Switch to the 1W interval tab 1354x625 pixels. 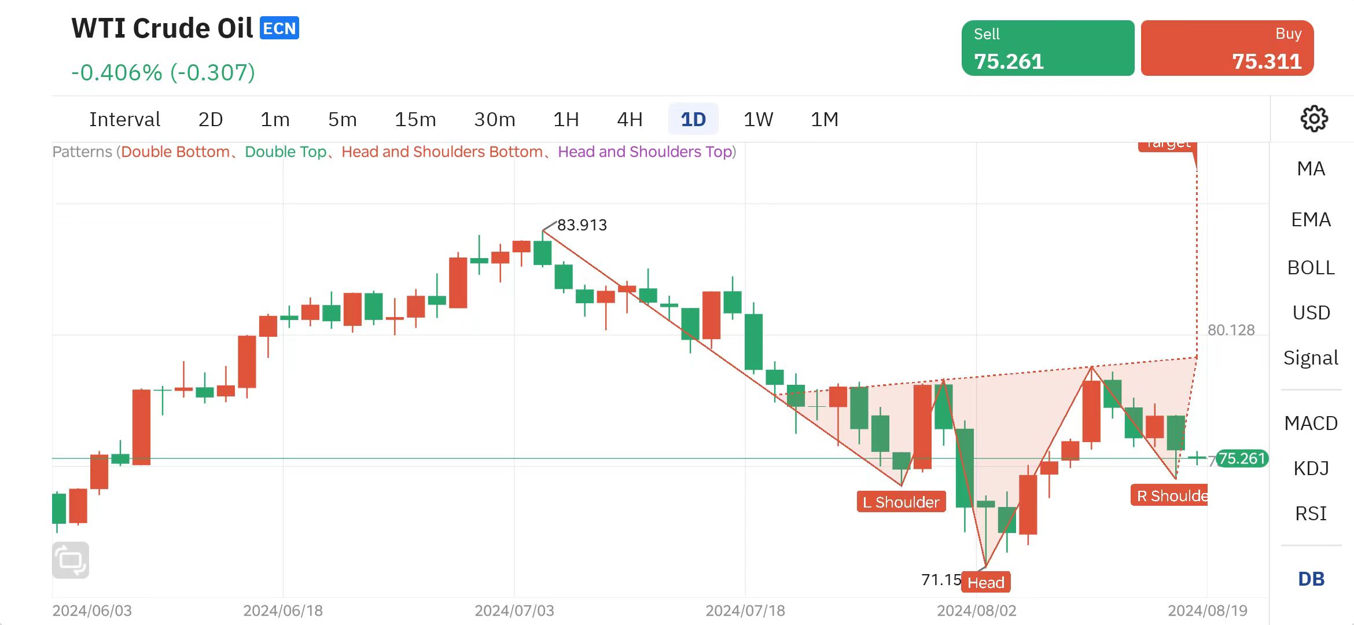coord(759,119)
